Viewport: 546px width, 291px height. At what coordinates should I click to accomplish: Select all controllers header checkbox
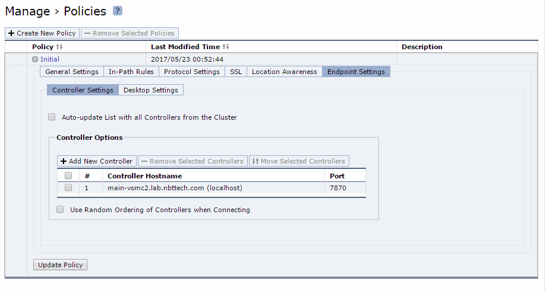68,175
